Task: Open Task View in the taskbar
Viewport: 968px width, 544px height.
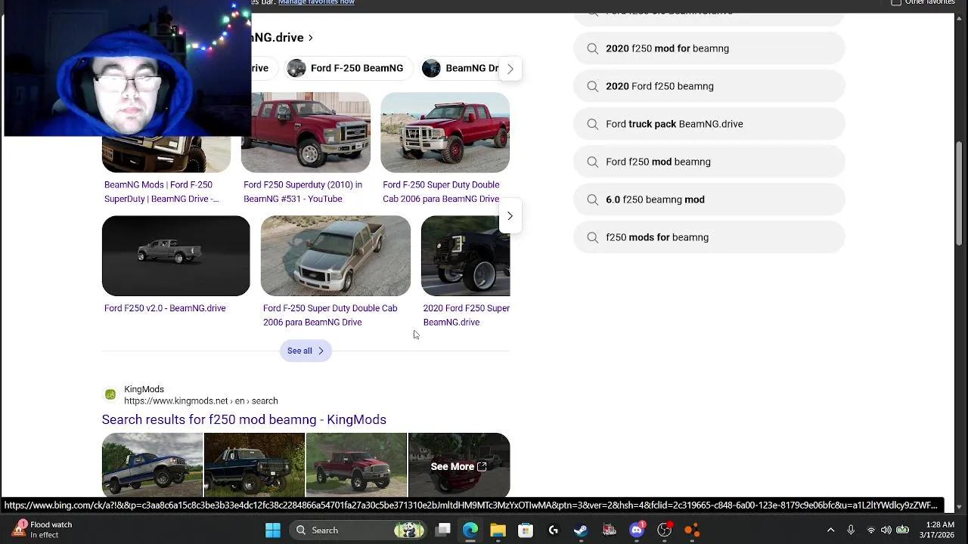Action: (443, 530)
